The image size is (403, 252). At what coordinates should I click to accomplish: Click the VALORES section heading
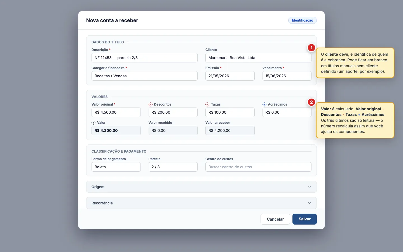click(x=100, y=97)
